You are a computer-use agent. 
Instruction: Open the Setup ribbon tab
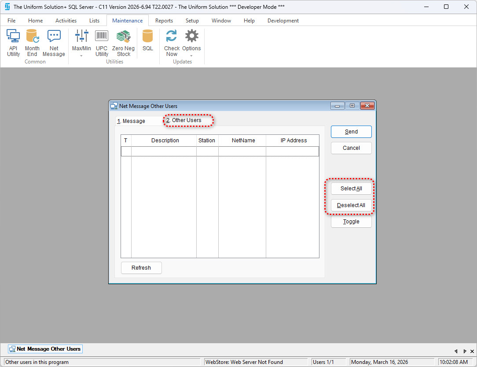pyautogui.click(x=192, y=21)
